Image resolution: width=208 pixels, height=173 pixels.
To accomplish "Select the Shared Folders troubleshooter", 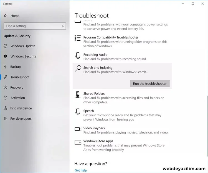I will click(122, 98).
